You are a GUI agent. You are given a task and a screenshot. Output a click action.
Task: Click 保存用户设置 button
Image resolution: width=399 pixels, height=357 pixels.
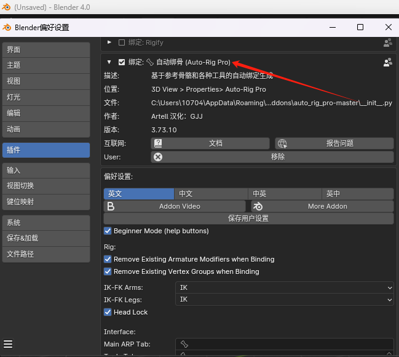click(x=248, y=219)
